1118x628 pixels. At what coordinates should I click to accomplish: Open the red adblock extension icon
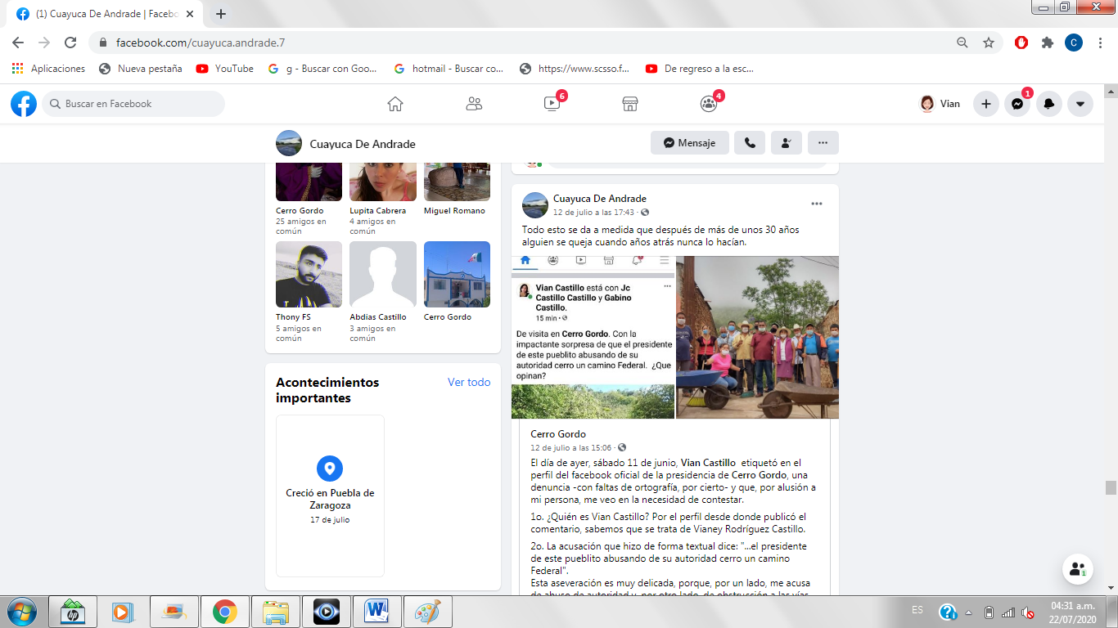1021,43
